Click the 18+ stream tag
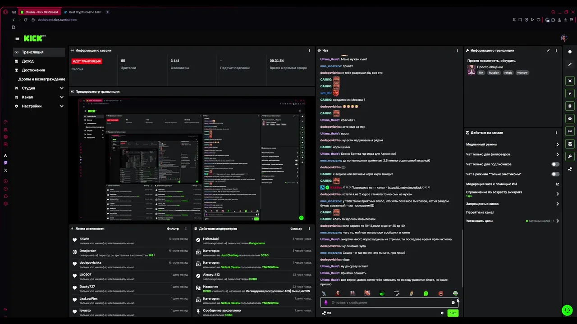Screen dimensions: 577x324 481,72
